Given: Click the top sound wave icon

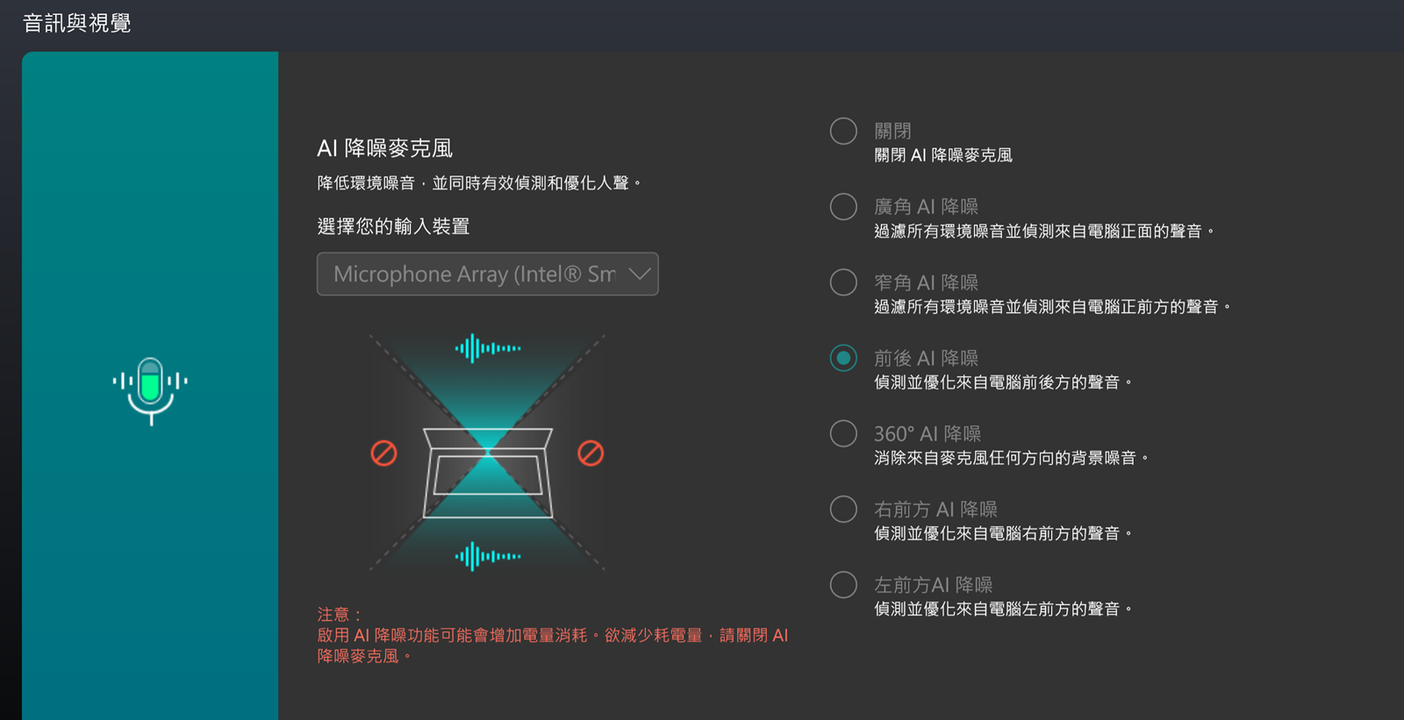Looking at the screenshot, I should (x=488, y=348).
